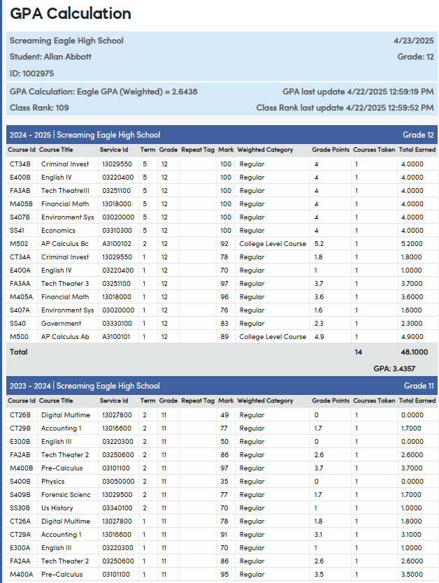Click the "Total" row label
Screen dimensions: 439x583
point(19,352)
